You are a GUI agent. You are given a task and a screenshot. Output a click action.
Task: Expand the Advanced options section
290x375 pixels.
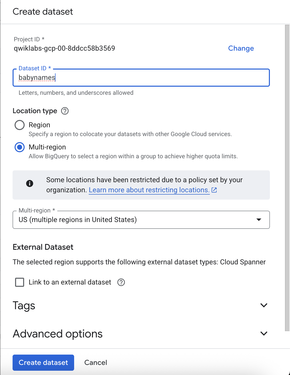[x=264, y=333]
